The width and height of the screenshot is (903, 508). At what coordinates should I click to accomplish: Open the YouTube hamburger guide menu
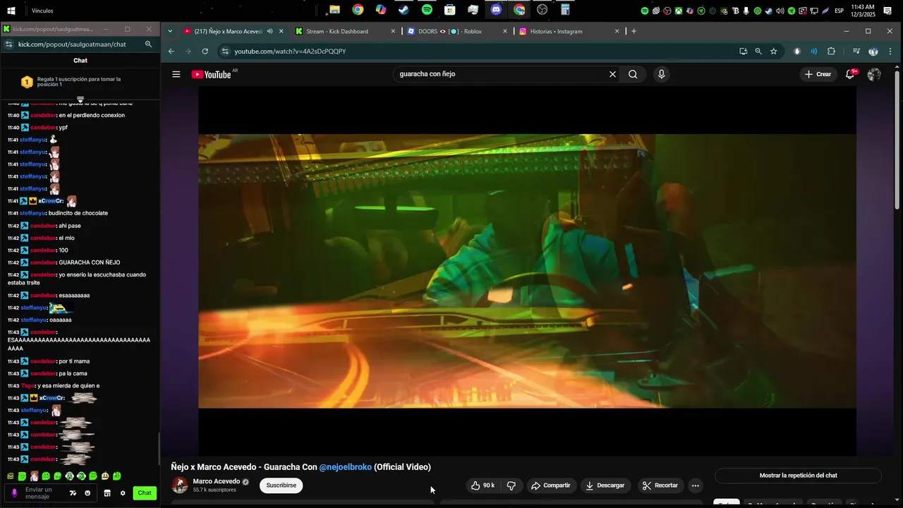coord(176,74)
